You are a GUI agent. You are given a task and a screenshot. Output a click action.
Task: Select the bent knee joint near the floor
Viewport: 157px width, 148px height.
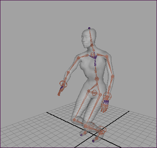(x=74, y=120)
